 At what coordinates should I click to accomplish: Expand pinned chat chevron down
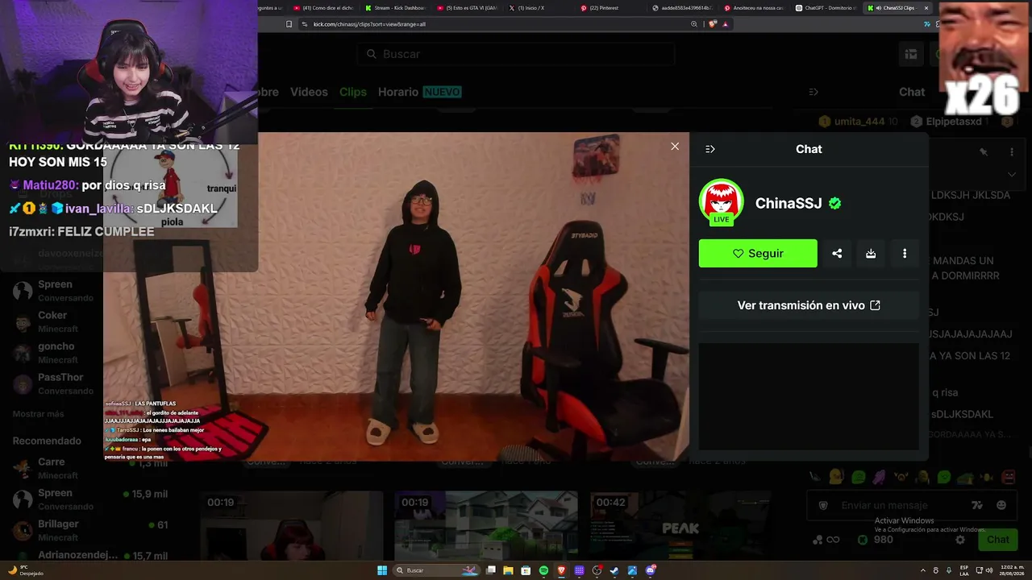point(1012,174)
